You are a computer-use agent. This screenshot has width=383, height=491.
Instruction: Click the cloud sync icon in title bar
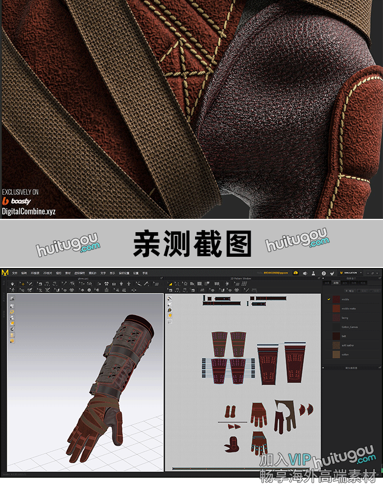[x=296, y=273]
